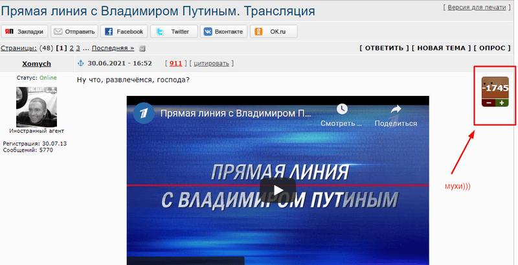Click the video title in the player

[x=236, y=113]
